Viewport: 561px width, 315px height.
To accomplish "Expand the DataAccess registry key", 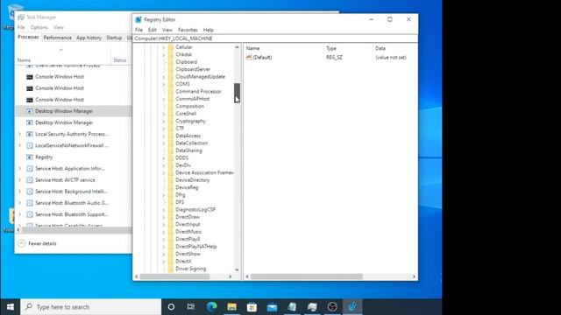I will (x=164, y=136).
